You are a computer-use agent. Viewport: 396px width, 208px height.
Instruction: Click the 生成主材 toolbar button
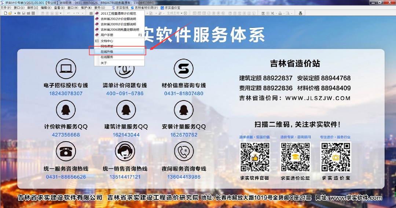[x=173, y=13]
